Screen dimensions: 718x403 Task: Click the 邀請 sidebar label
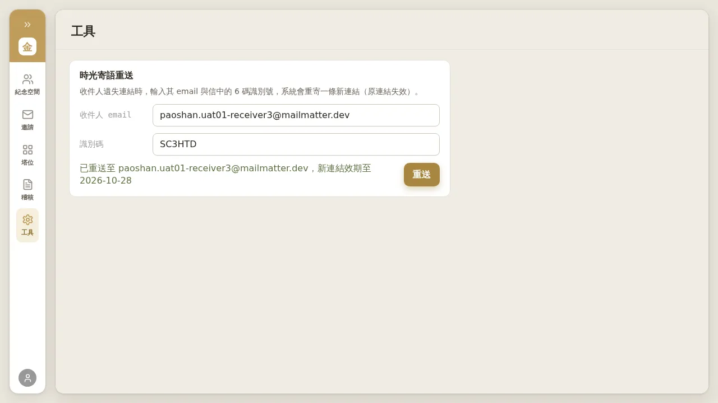tap(27, 127)
